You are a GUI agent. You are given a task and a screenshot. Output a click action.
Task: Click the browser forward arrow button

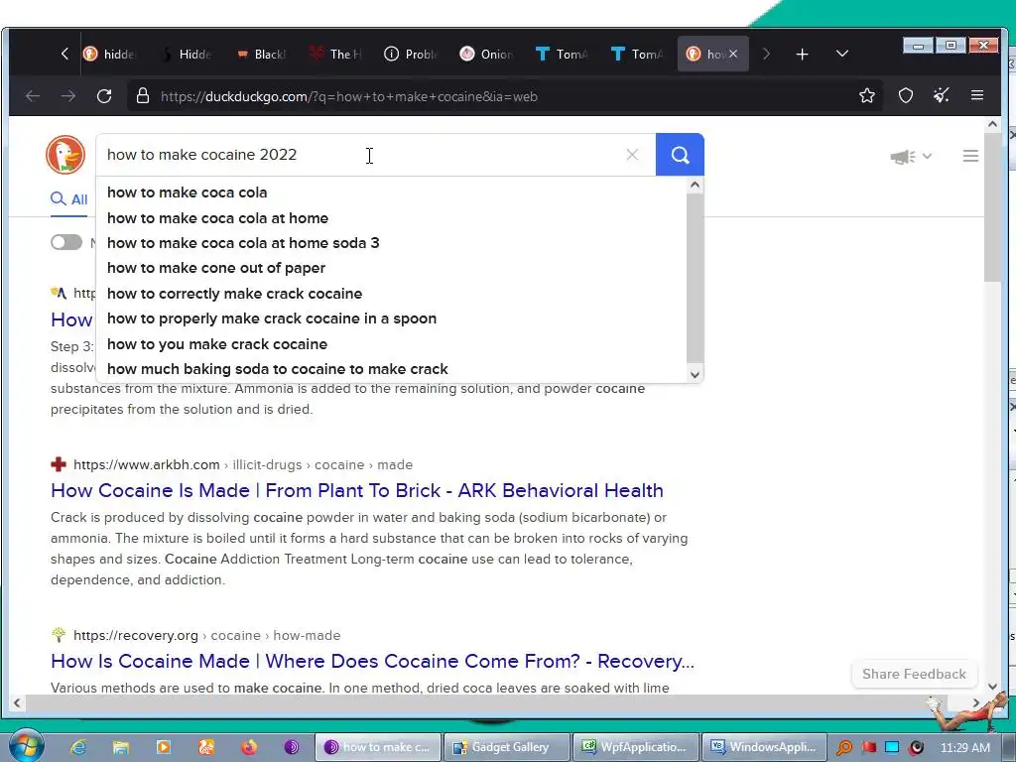point(68,96)
